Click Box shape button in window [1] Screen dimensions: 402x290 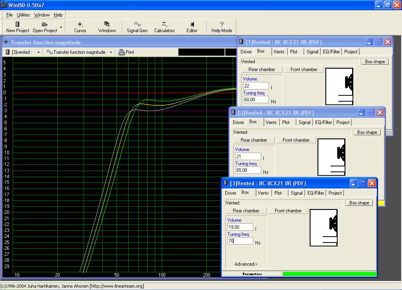[375, 62]
